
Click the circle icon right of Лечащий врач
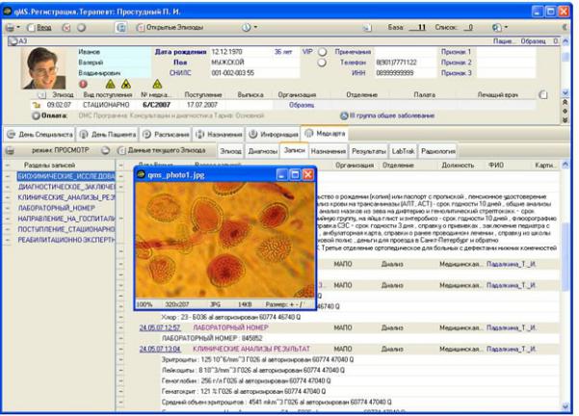(542, 95)
